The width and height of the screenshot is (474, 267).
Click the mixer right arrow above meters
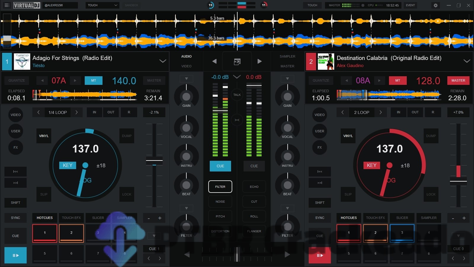[260, 61]
